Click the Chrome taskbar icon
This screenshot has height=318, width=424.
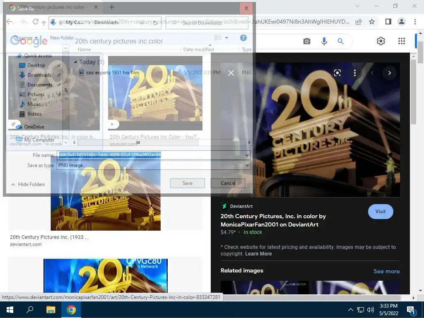pos(71,310)
